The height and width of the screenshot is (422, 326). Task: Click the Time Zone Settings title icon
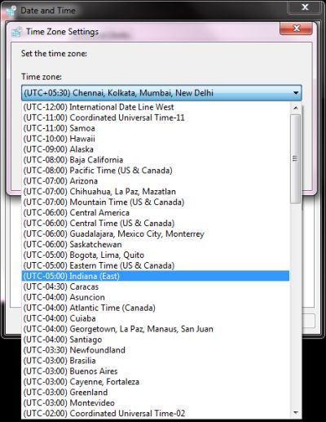point(16,32)
